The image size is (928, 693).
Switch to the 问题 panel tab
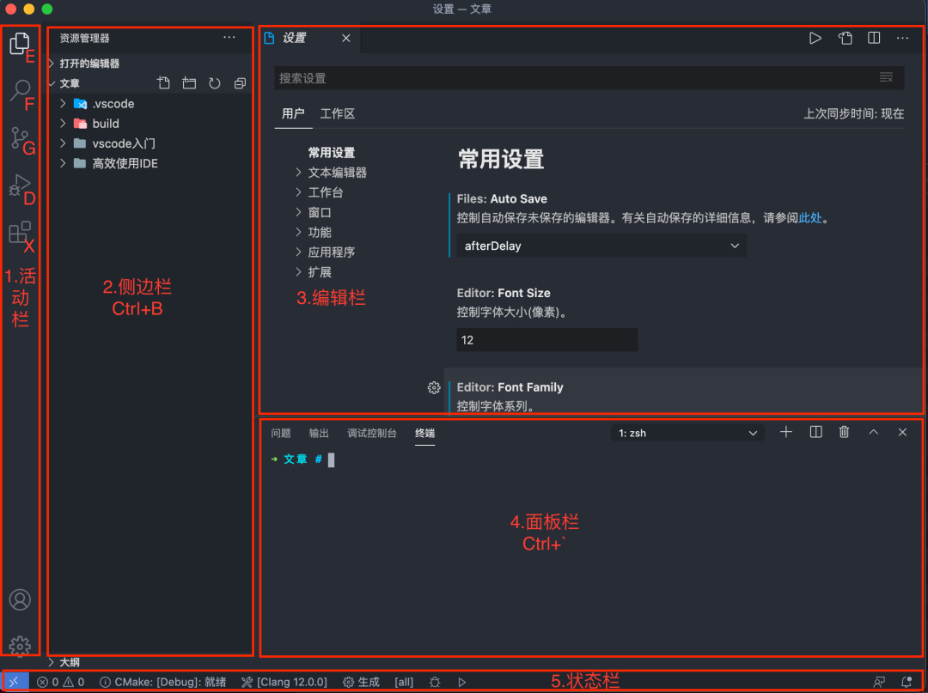point(280,433)
